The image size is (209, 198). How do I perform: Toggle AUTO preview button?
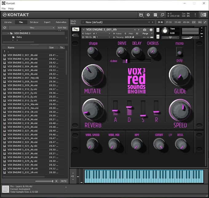64,181
